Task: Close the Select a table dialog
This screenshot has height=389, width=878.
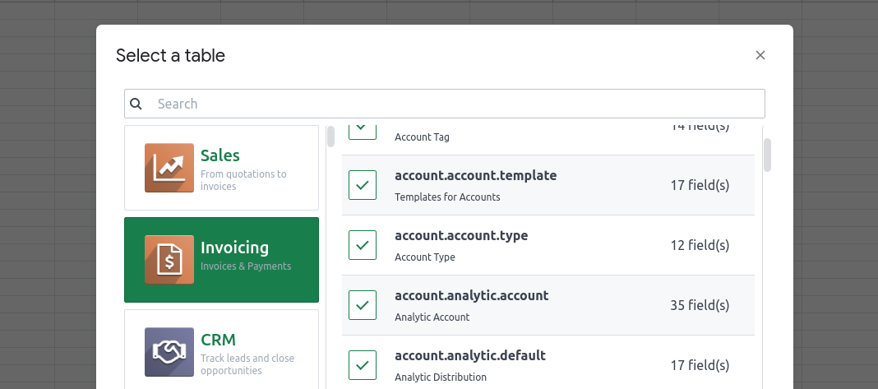Action: click(x=760, y=55)
